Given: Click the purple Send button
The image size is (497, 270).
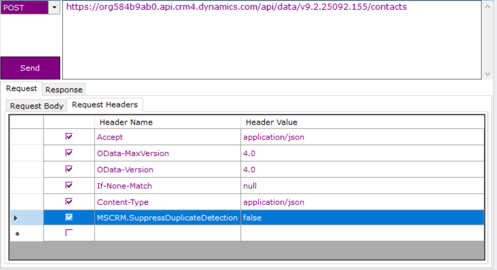Looking at the screenshot, I should 30,68.
